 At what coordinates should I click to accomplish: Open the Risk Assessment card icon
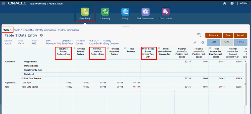145,12
